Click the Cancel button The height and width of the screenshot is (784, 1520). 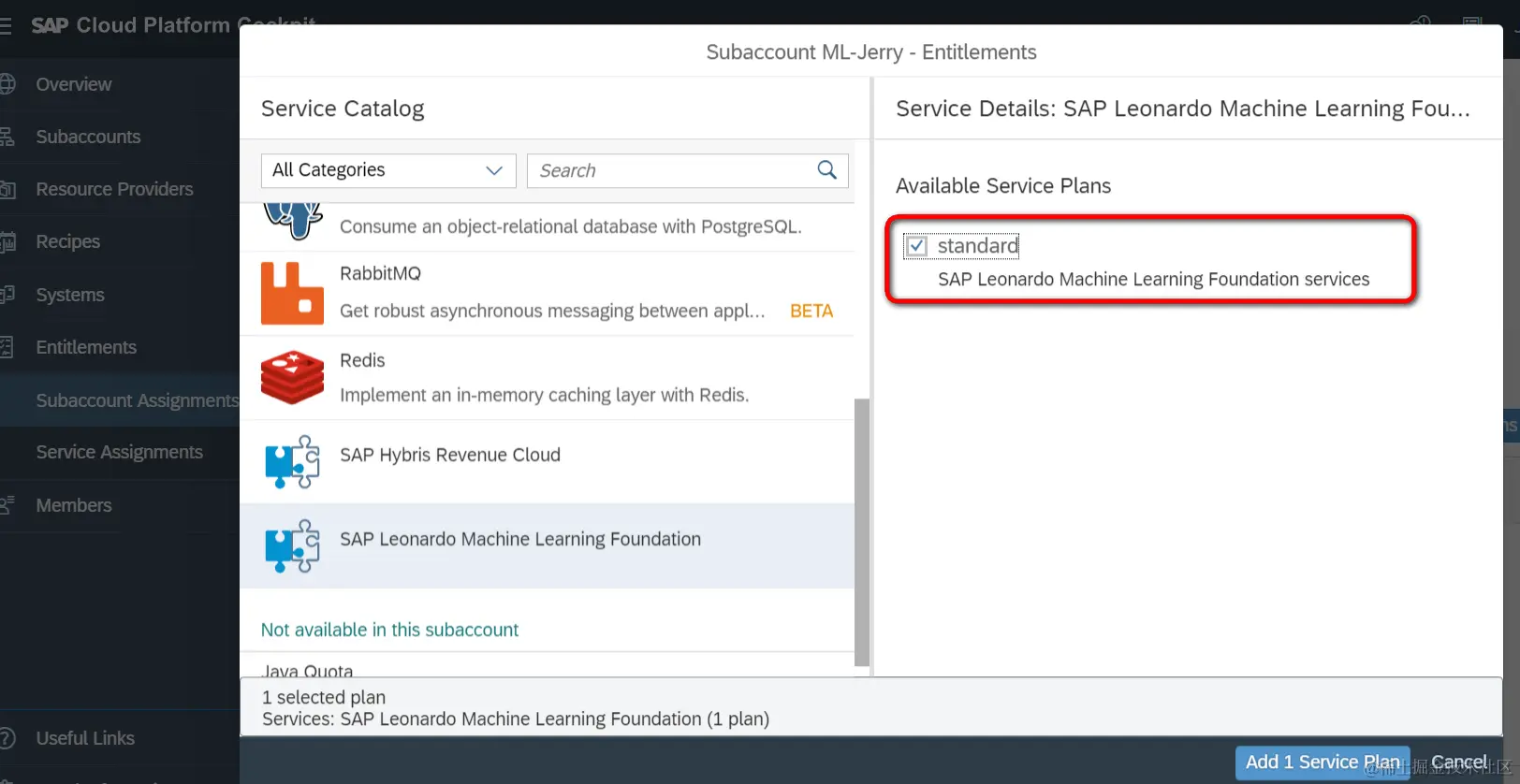1458,762
